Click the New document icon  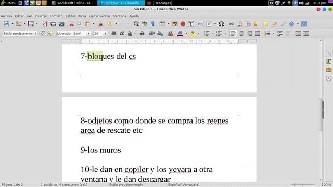(x=6, y=24)
